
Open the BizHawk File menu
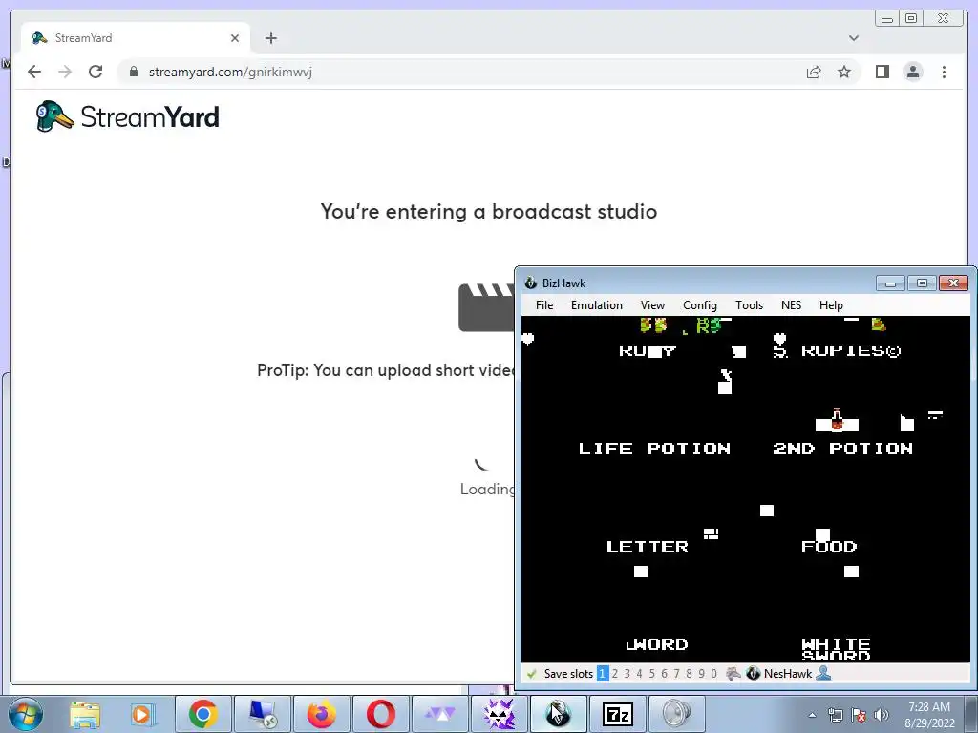tap(543, 305)
